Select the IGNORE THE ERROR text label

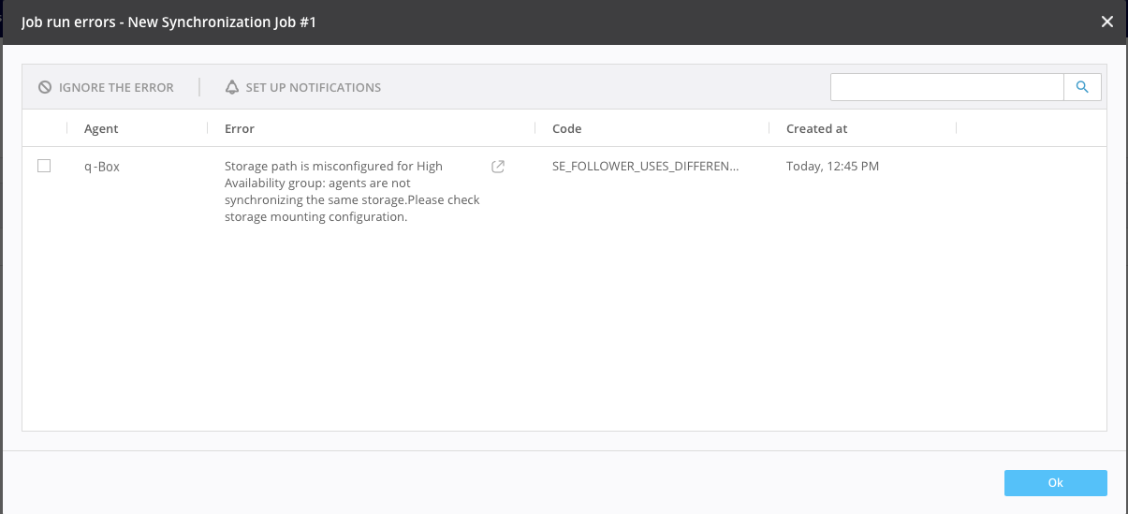click(x=116, y=87)
